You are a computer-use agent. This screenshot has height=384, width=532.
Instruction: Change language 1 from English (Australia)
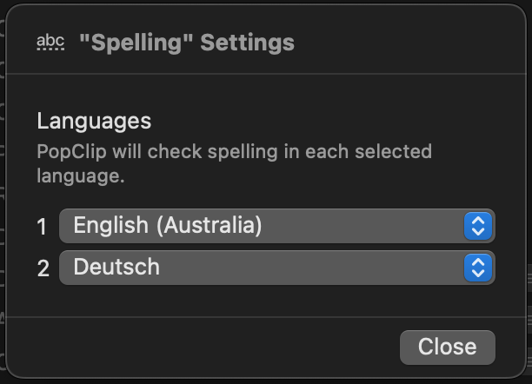[x=276, y=227]
